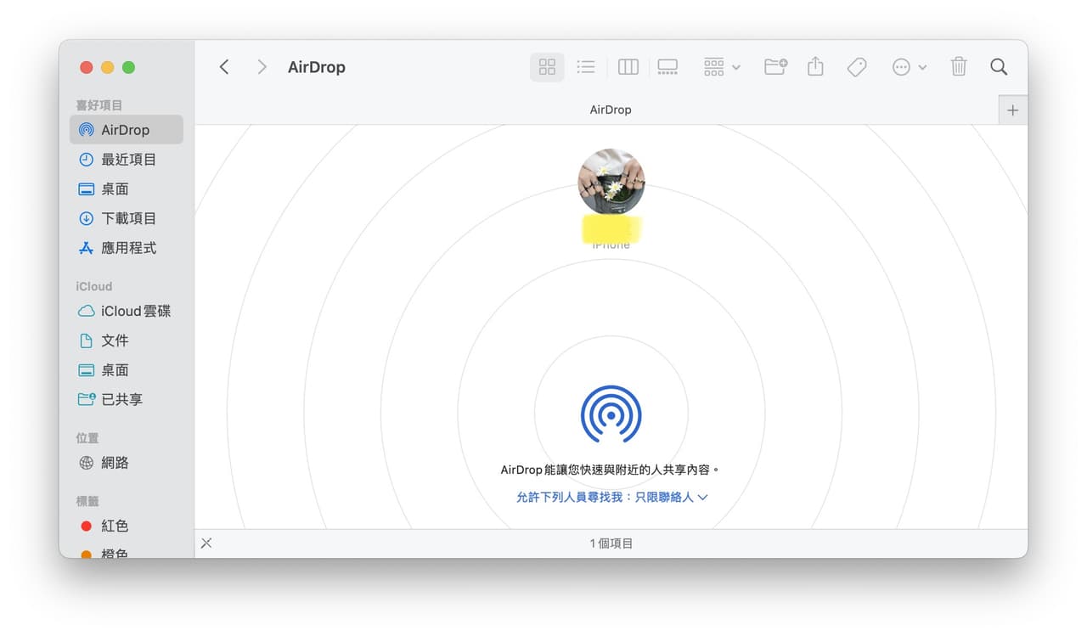
Task: Select the 紅色 tag in the sidebar
Action: coord(115,526)
